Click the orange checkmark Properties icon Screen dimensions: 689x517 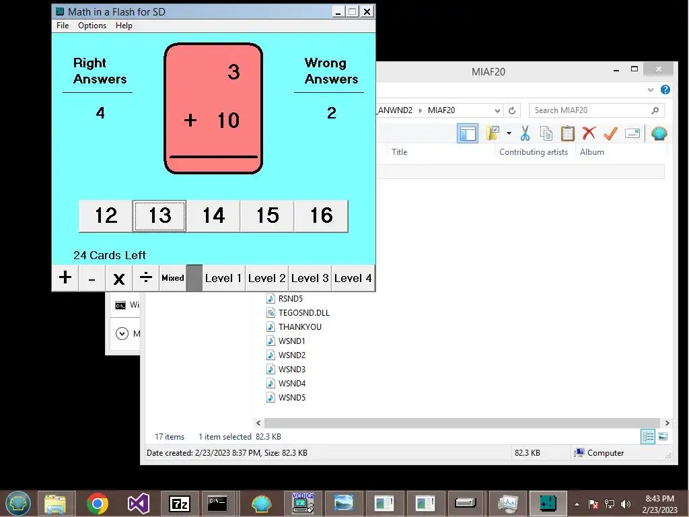pos(610,133)
